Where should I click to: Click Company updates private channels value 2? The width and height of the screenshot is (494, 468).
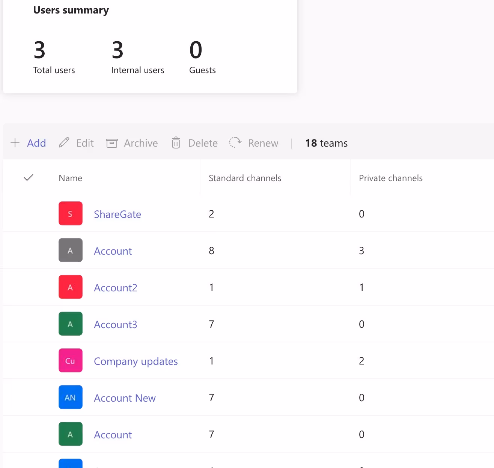click(x=361, y=361)
